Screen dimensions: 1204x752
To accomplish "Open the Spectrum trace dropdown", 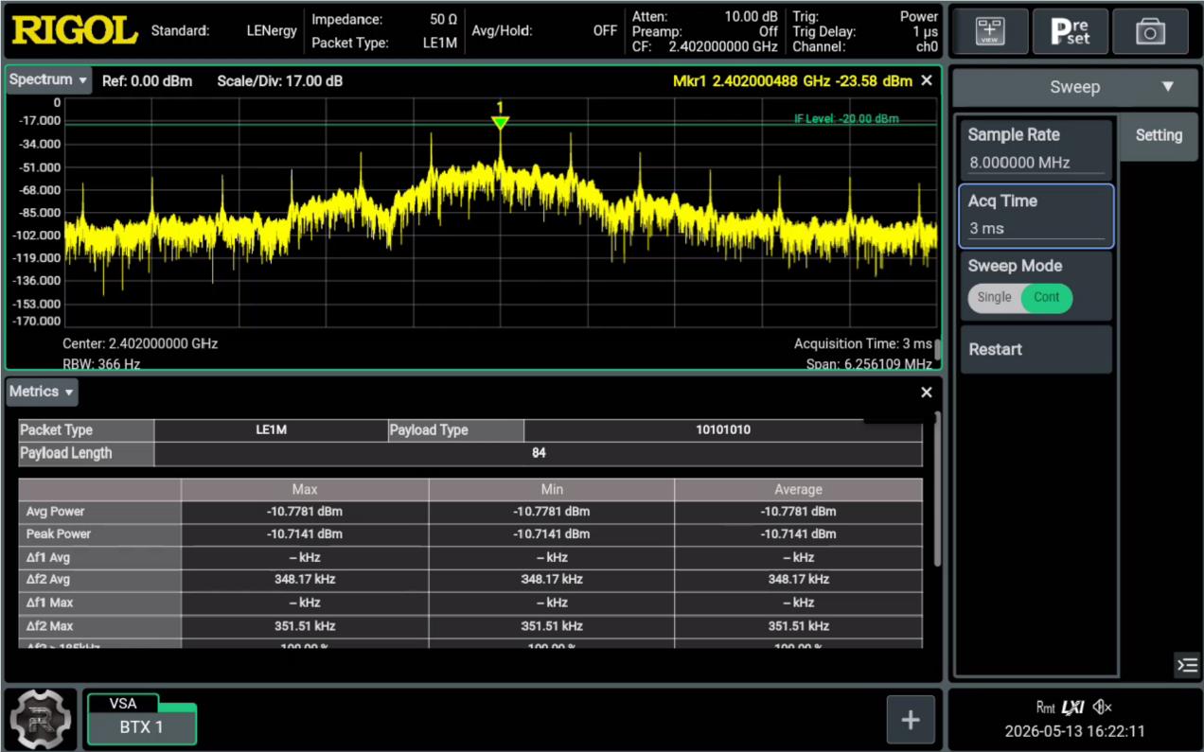I will click(49, 80).
